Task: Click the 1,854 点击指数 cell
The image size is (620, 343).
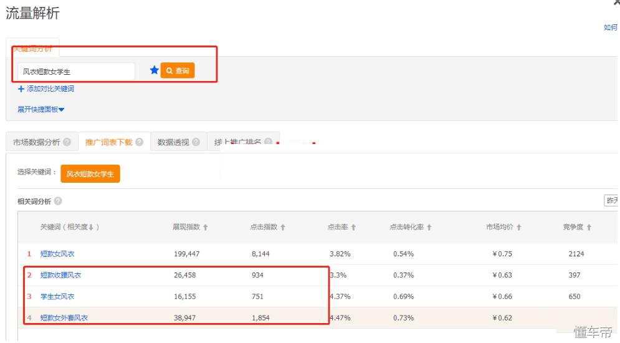Action: click(260, 317)
